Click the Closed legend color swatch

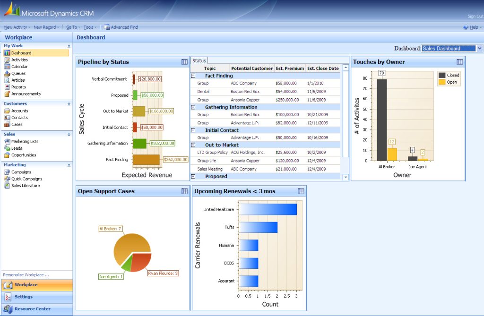[441, 75]
